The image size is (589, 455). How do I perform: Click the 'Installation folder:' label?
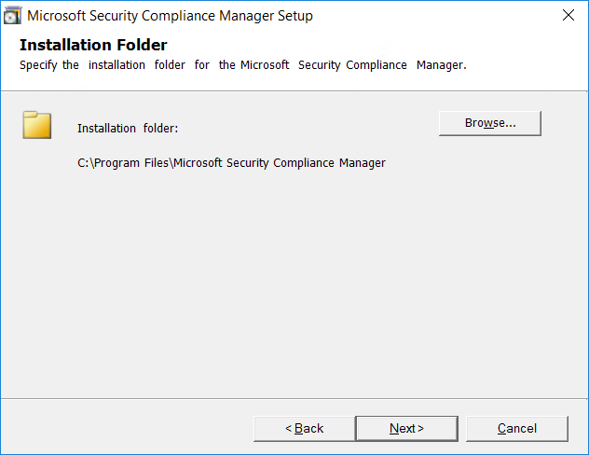click(x=128, y=129)
